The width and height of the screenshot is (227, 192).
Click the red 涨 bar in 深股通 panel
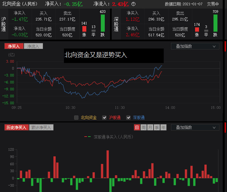pyautogui.click(x=197, y=29)
